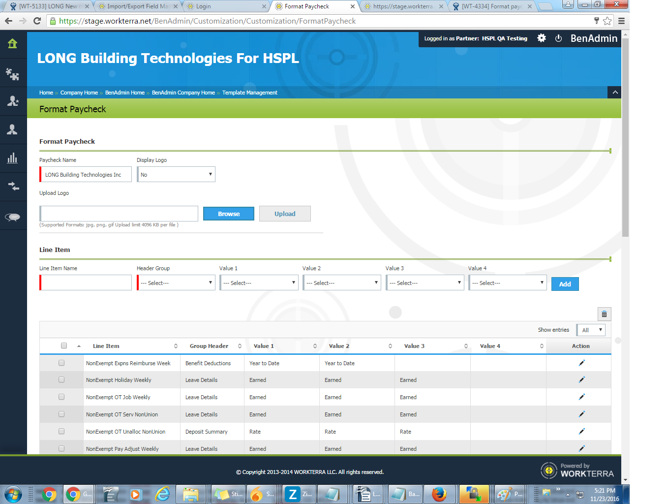
Task: Bookmark this page with star icon
Action: [607, 21]
